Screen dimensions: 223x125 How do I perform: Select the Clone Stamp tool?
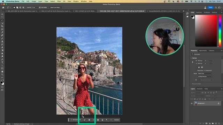click(2, 41)
